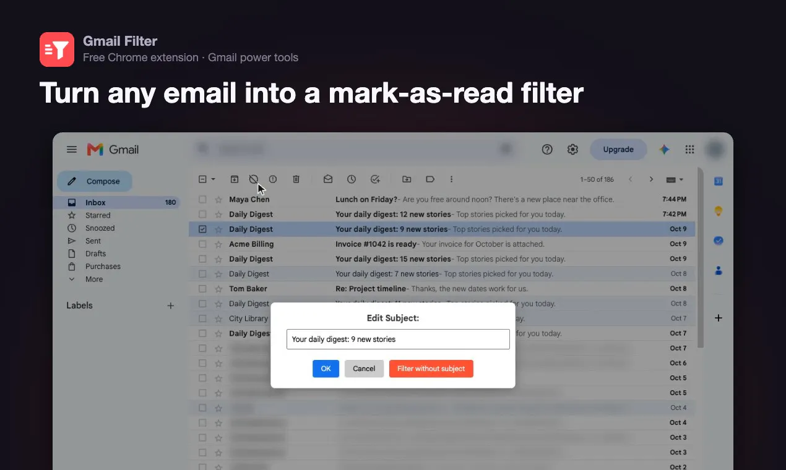Go to older page arrow
Image resolution: width=786 pixels, height=470 pixels.
[x=651, y=179]
